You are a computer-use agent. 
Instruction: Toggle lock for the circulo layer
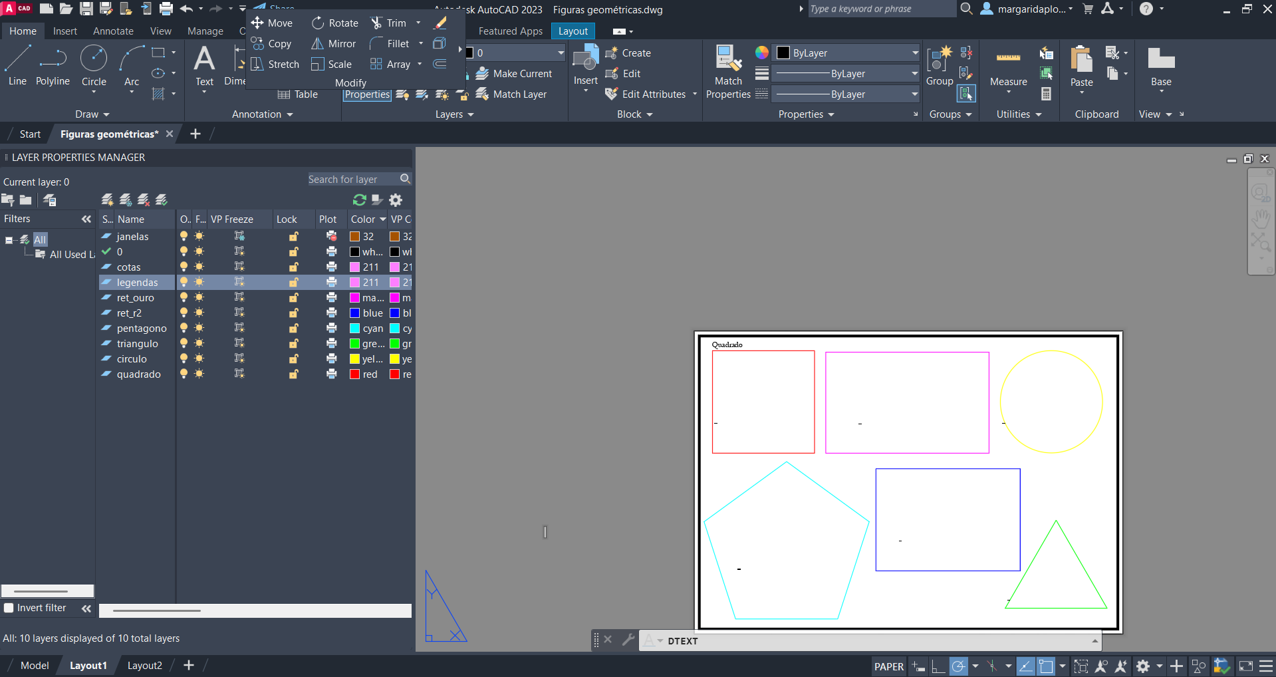293,359
